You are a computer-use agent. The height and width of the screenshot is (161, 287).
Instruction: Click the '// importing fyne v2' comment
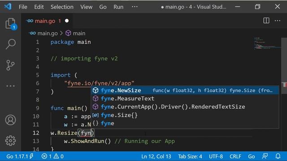[84, 59]
